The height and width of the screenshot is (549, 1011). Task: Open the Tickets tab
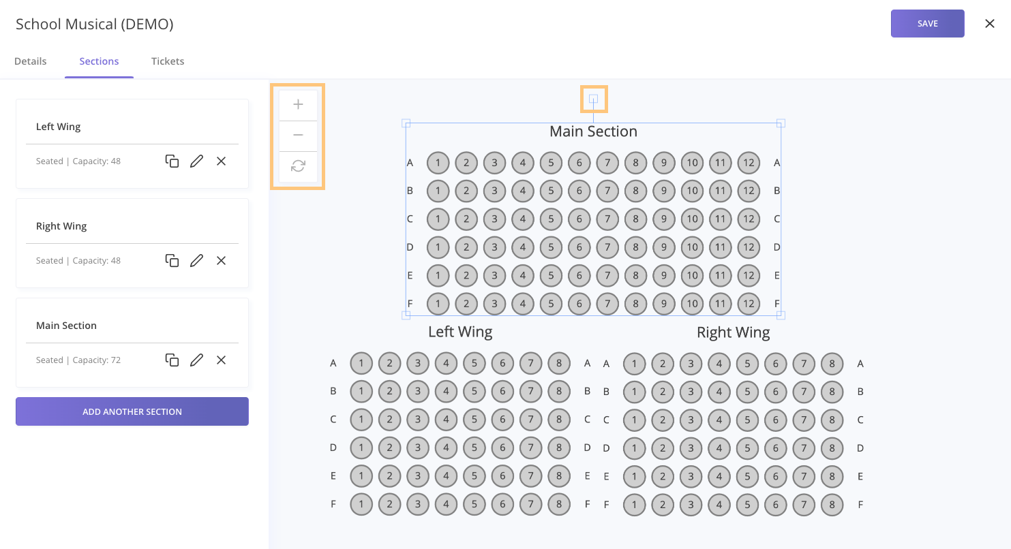(167, 61)
